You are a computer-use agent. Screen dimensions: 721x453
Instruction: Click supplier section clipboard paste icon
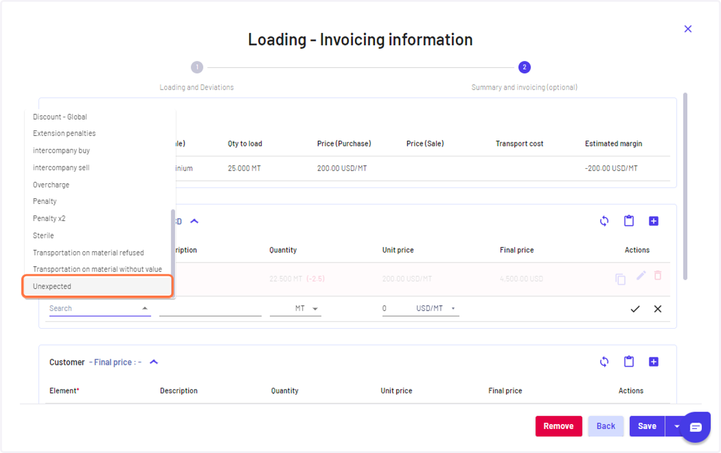pos(629,221)
